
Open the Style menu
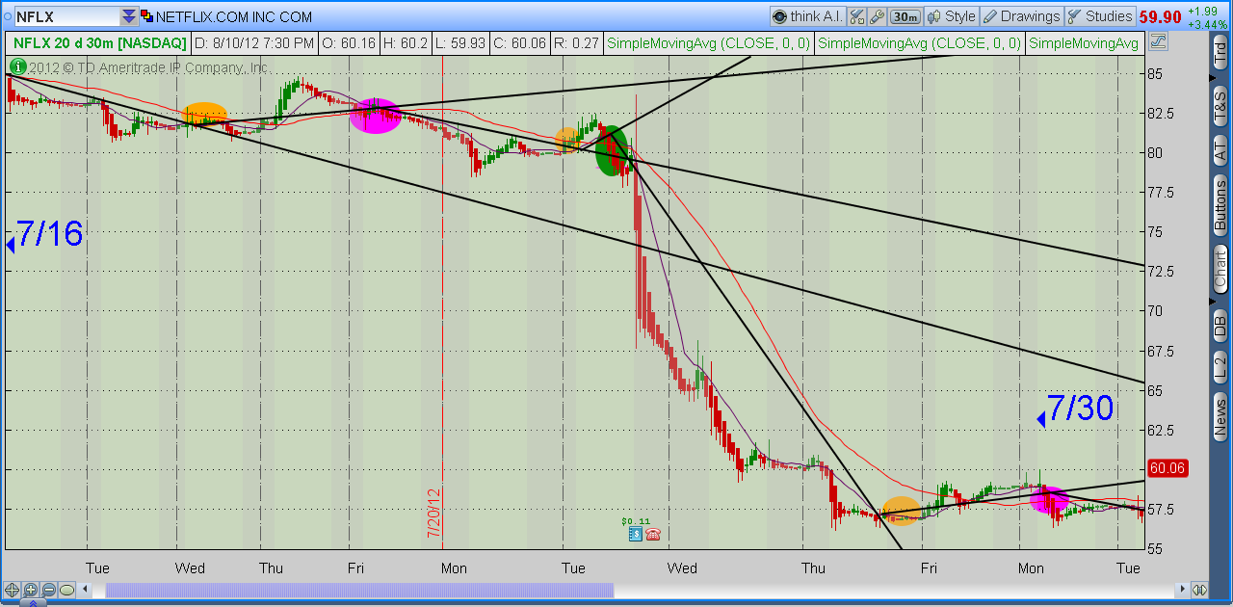pyautogui.click(x=951, y=16)
